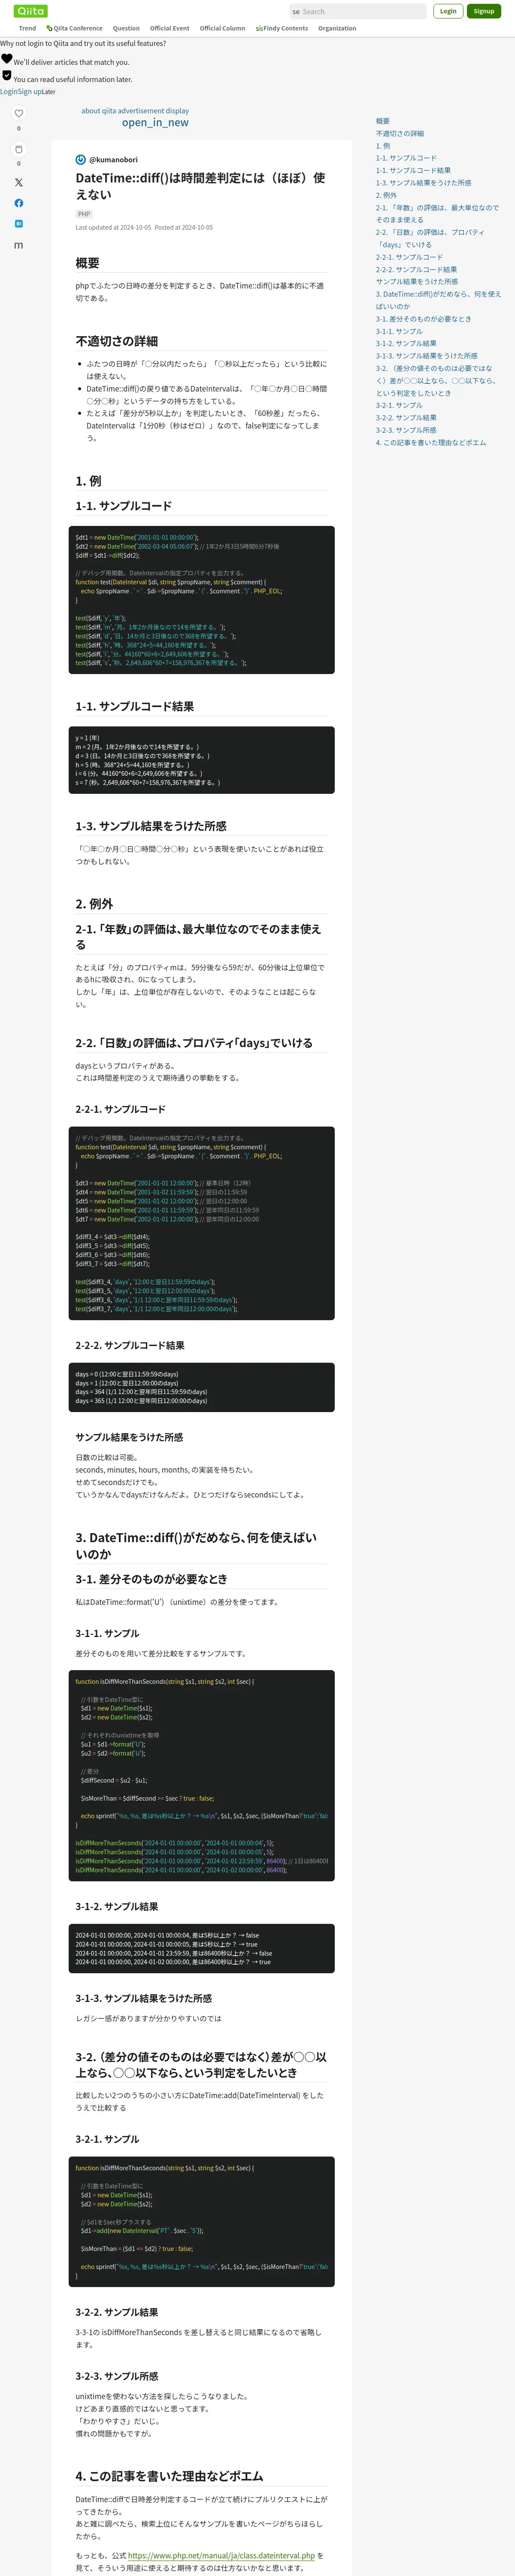
Task: Share via the Hatena Bookmark icon
Action: coord(18,224)
